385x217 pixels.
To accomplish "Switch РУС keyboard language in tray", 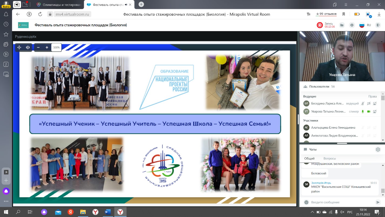I will (x=350, y=212).
